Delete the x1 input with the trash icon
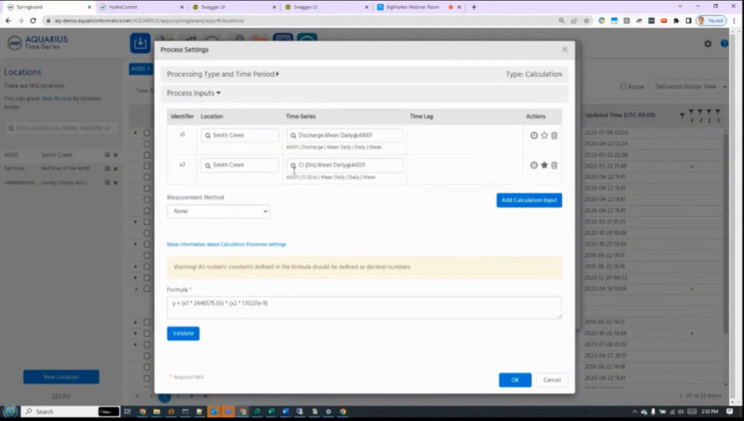Viewport: 744px width, 421px height. click(x=554, y=136)
